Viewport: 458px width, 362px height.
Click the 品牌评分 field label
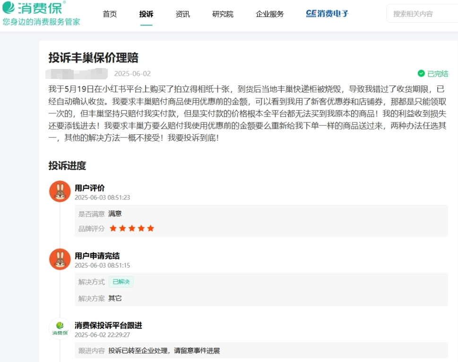point(91,229)
